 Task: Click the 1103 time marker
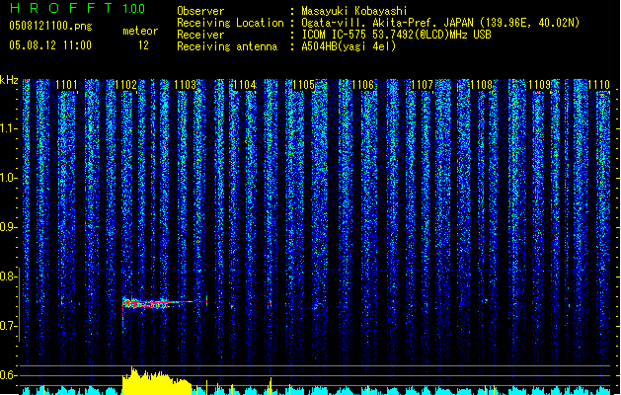coord(185,85)
